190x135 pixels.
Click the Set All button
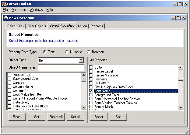[76, 117]
